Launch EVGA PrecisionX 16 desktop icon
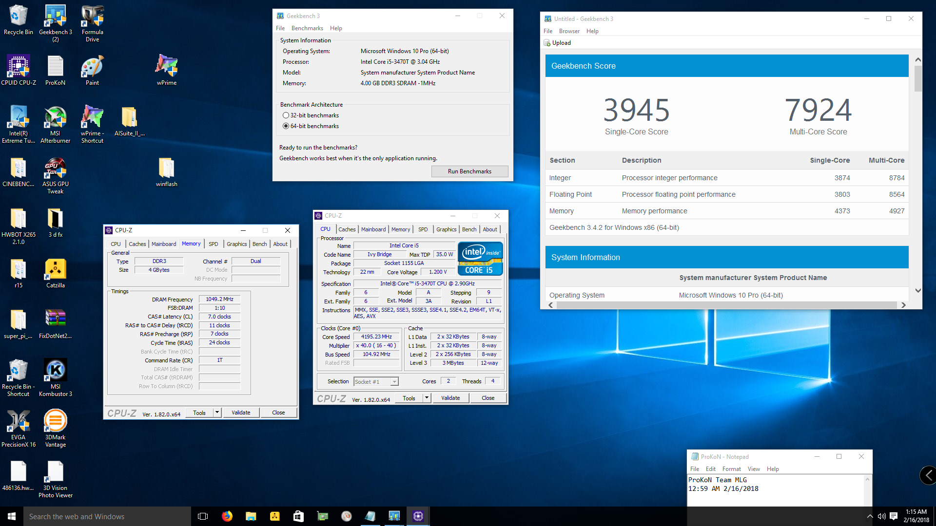The height and width of the screenshot is (526, 936). [19, 428]
